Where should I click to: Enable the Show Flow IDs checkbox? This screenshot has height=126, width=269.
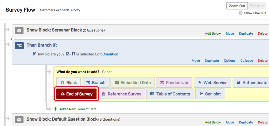[x=241, y=13]
